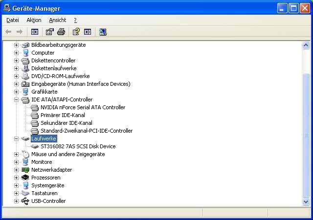
Task: Select the IDE ATA/ATAPI-Controller label
Action: coord(62,100)
